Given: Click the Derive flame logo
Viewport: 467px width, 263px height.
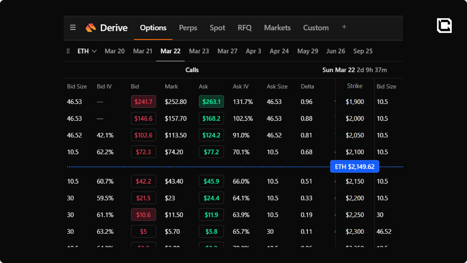Looking at the screenshot, I should pos(91,27).
